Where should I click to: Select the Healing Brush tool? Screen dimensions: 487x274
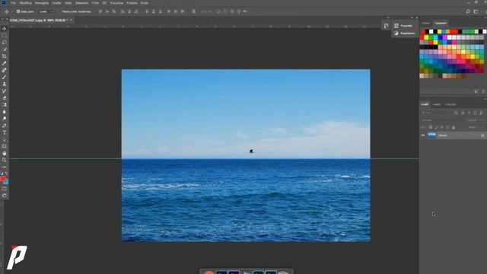point(4,70)
